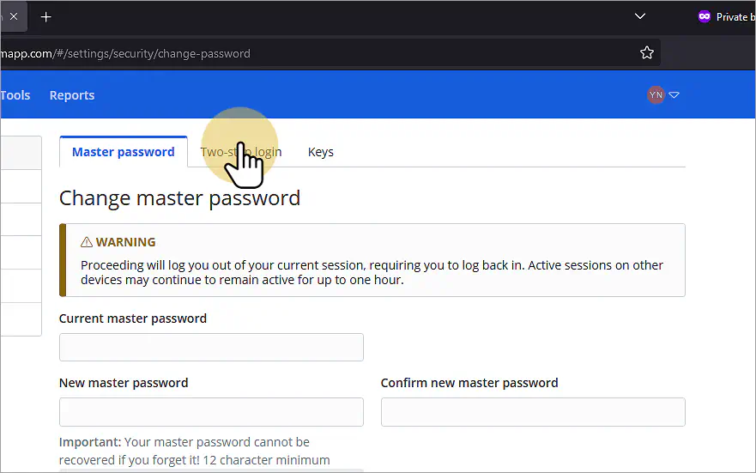Open the Reports menu
The image size is (756, 473).
(x=72, y=95)
